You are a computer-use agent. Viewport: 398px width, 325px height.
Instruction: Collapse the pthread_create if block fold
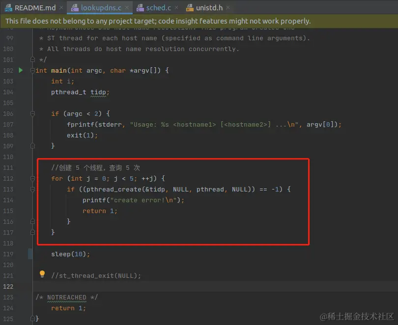[32, 190]
